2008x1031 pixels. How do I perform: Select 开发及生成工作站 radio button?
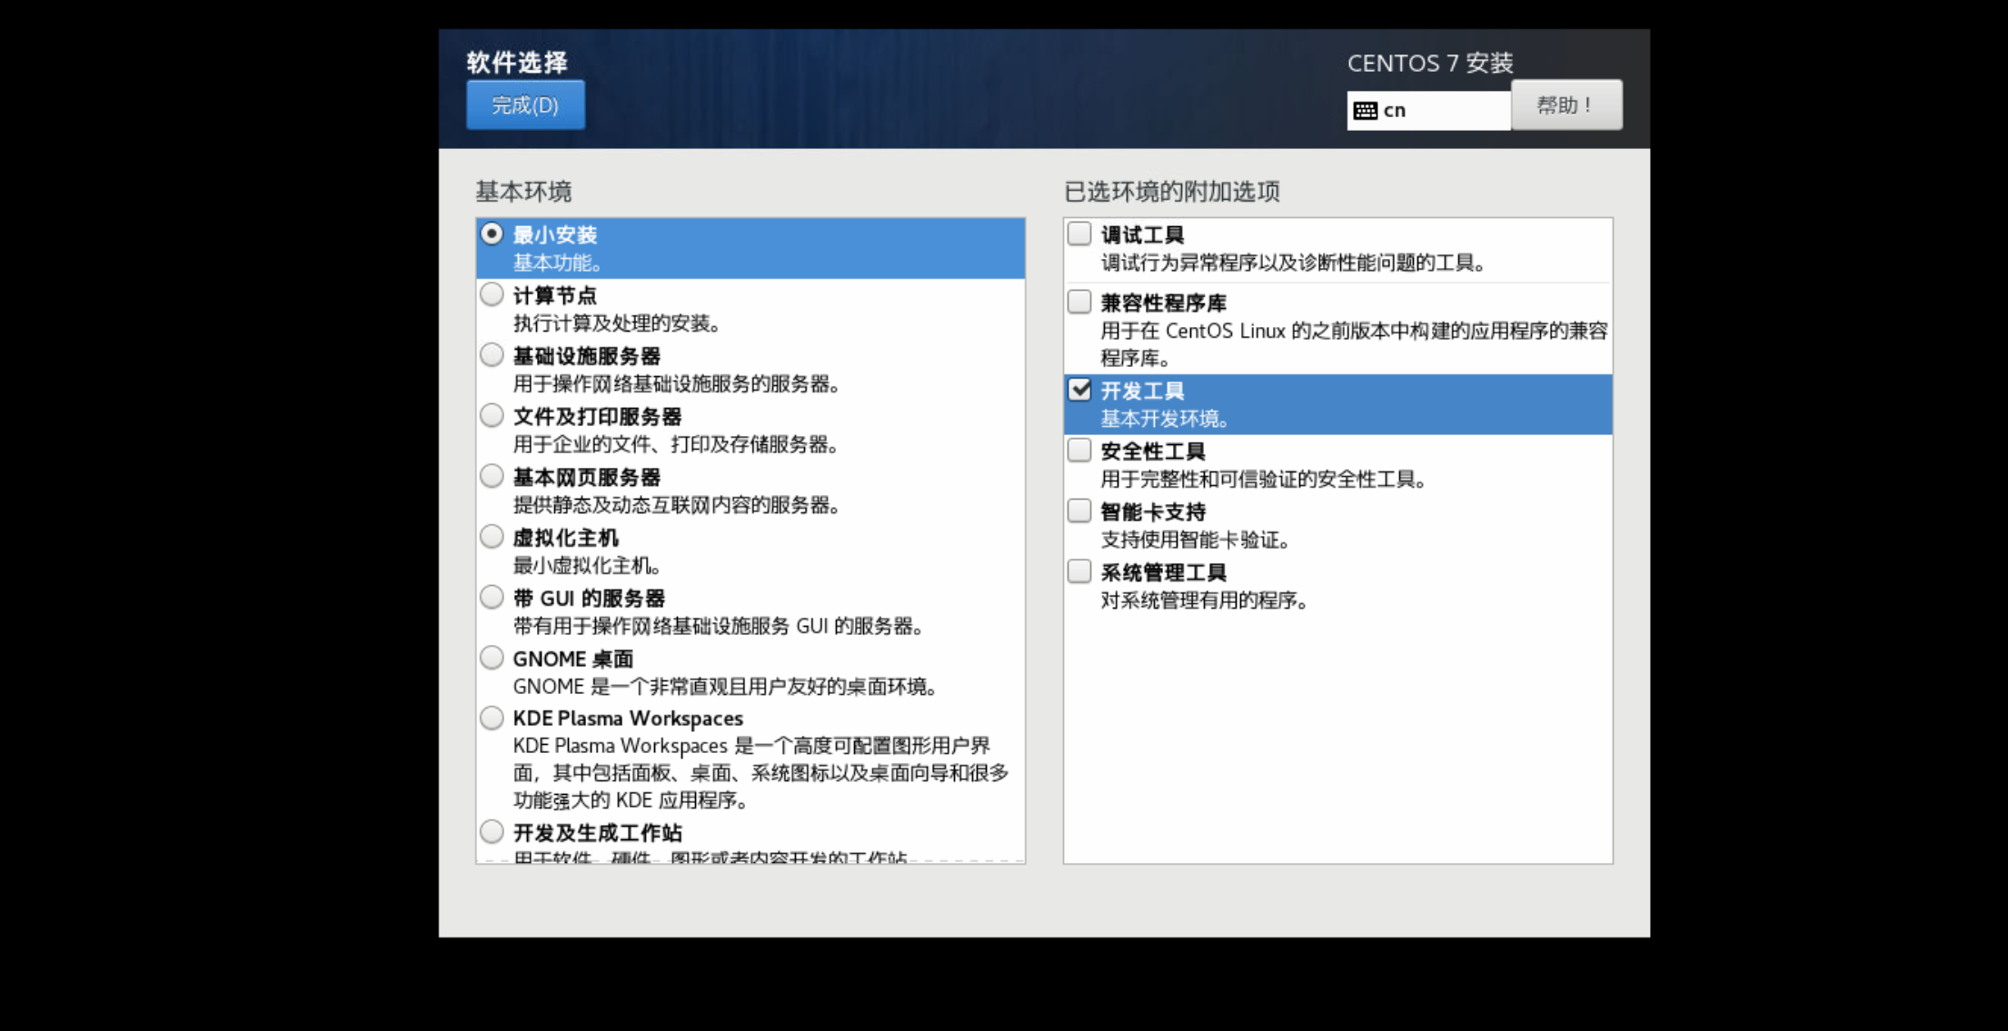(492, 831)
